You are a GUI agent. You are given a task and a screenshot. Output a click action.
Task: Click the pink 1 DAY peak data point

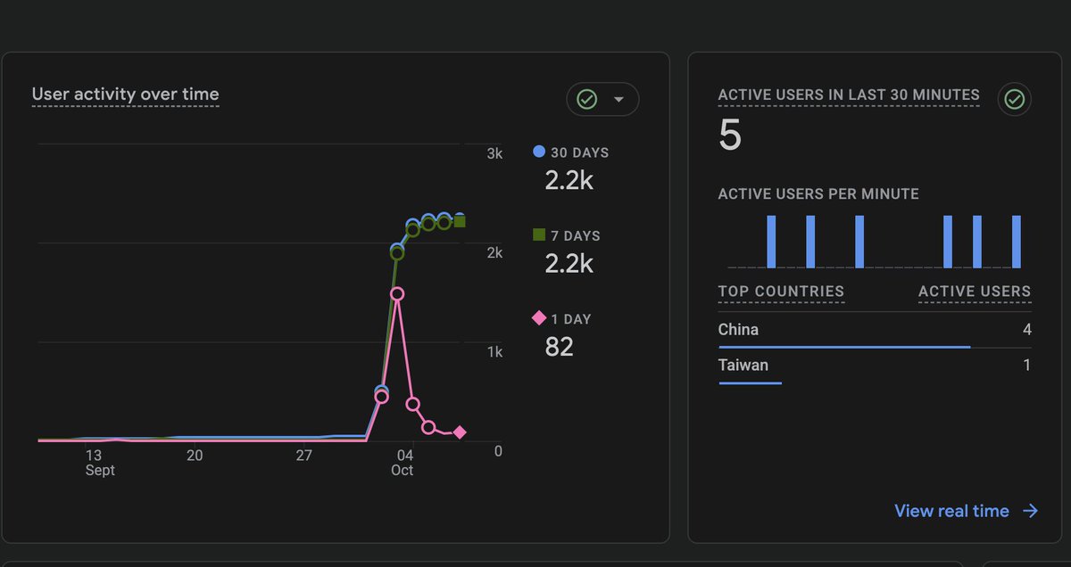(x=397, y=294)
